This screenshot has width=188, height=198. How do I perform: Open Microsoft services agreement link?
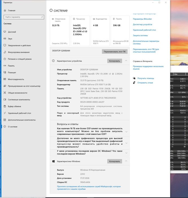click(x=89, y=188)
